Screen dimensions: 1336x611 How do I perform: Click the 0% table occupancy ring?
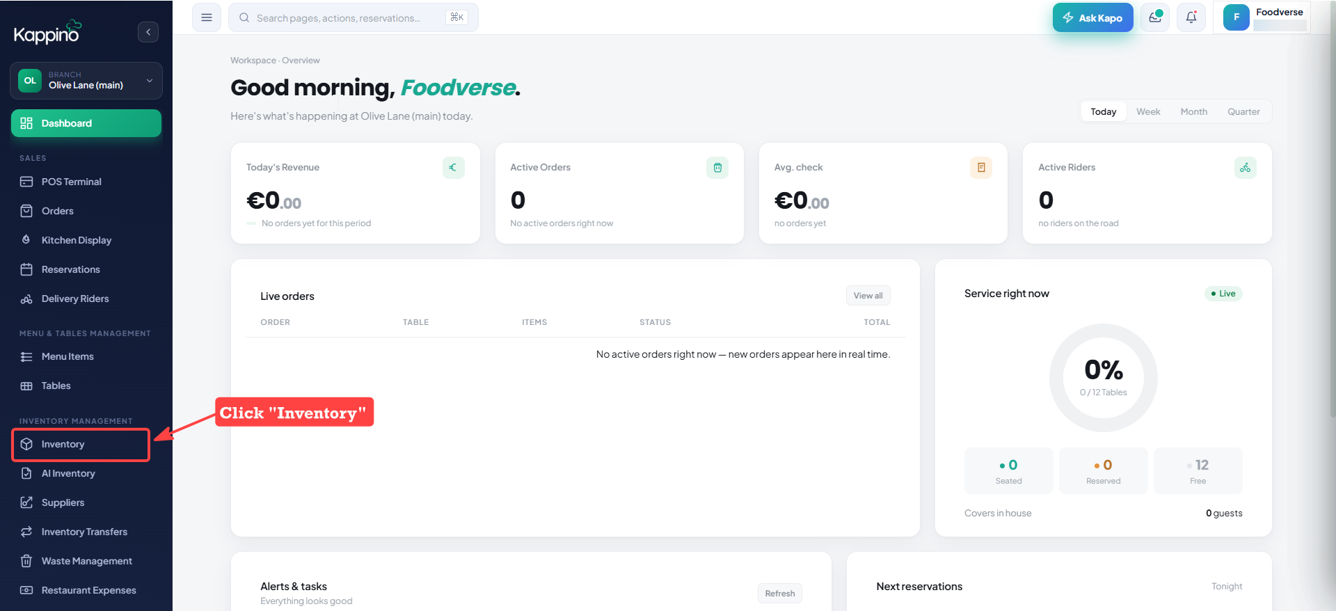1103,378
